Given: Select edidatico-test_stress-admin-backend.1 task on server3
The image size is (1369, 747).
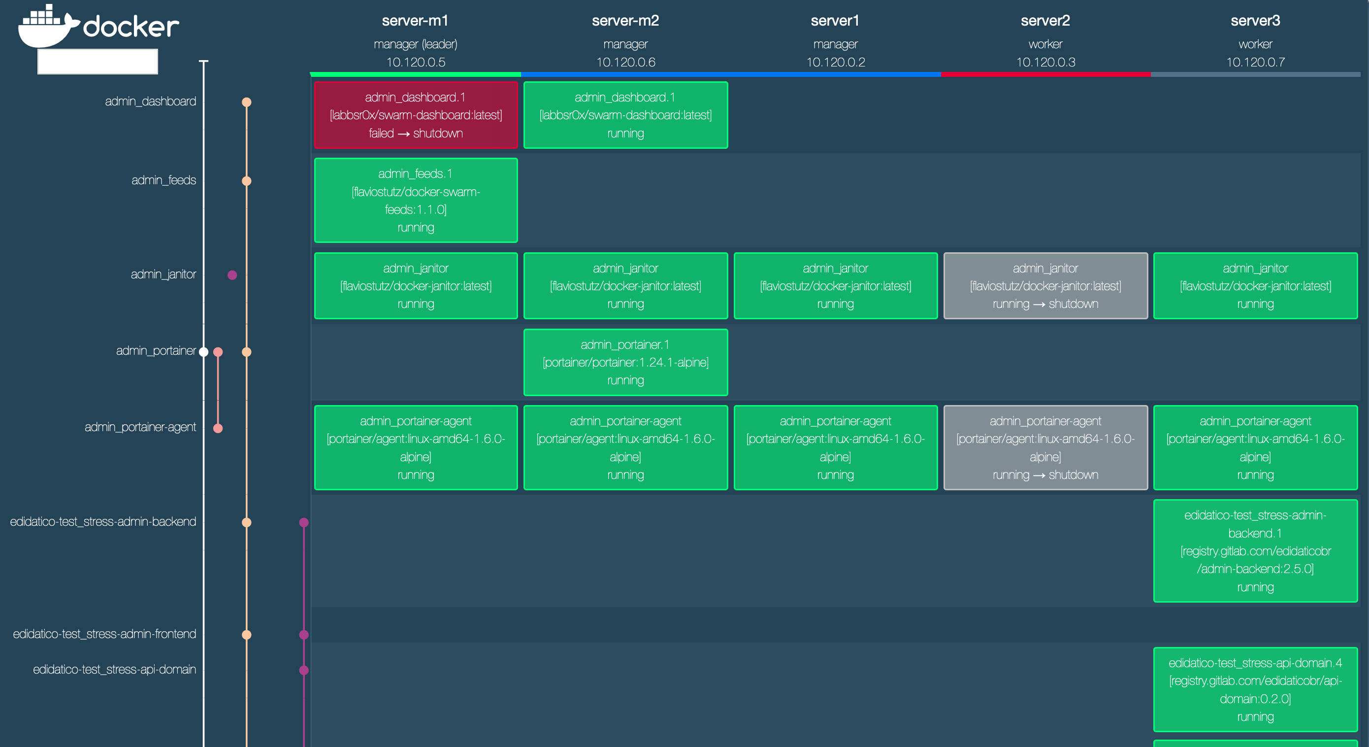Looking at the screenshot, I should [x=1255, y=551].
